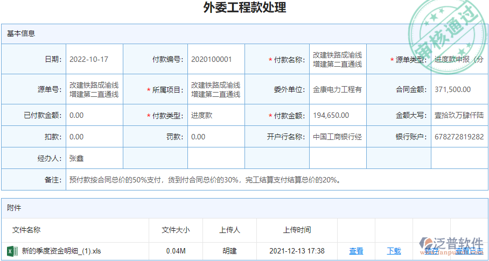Click the 文件名称 column header
Image resolution: width=489 pixels, height=261 pixels.
pyautogui.click(x=26, y=230)
